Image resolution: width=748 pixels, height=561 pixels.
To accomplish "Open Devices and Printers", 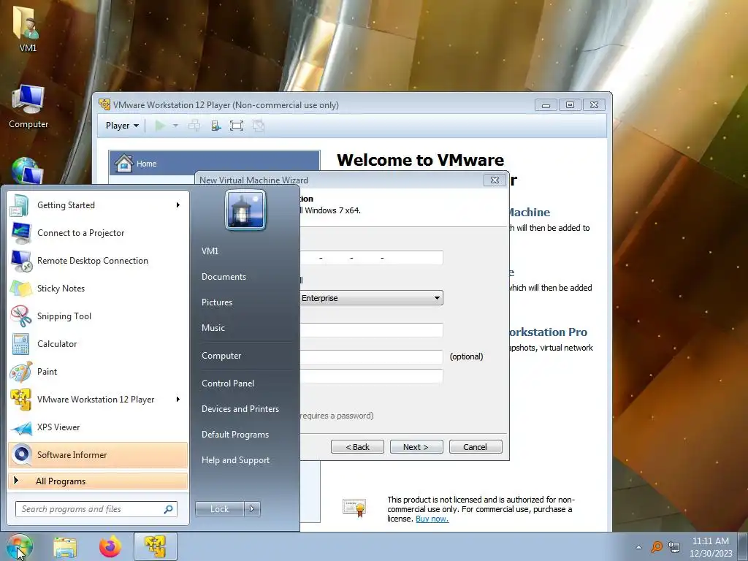I will point(240,409).
